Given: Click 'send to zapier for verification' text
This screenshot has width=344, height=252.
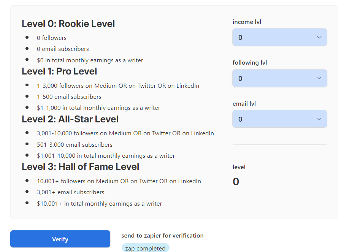Looking at the screenshot, I should point(162,236).
